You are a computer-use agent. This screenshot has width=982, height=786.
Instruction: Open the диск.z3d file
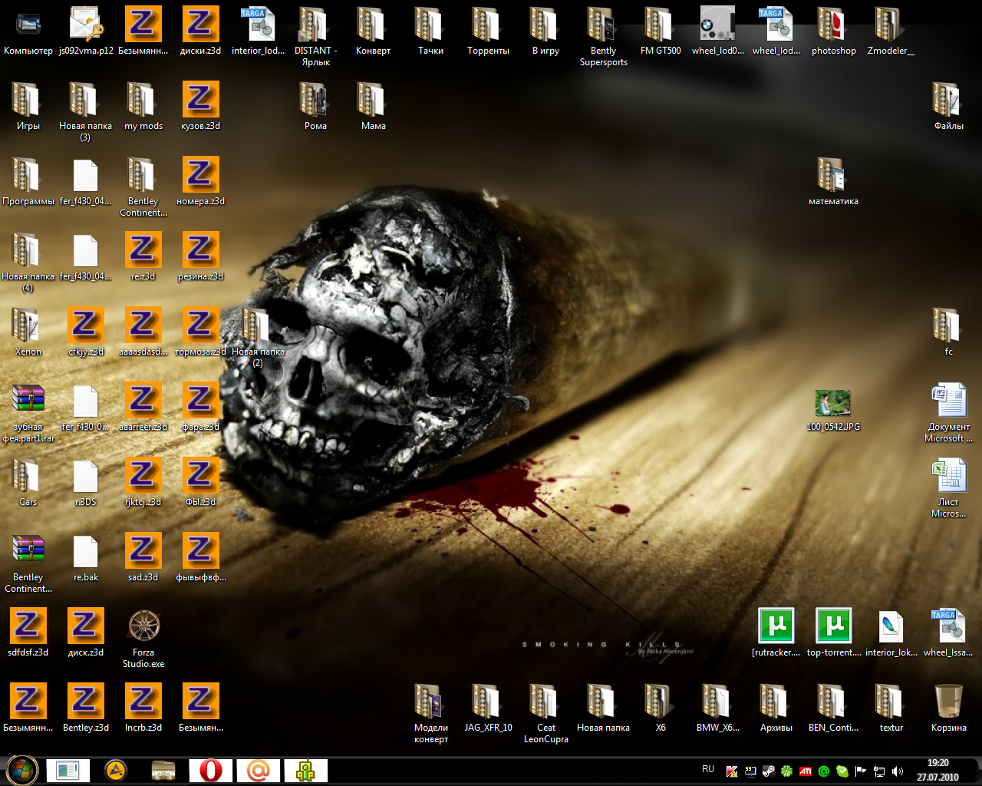pos(86,634)
